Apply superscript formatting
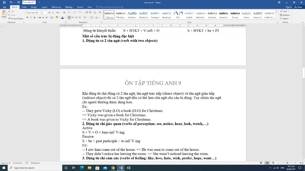The image size is (305, 171). tap(47, 18)
